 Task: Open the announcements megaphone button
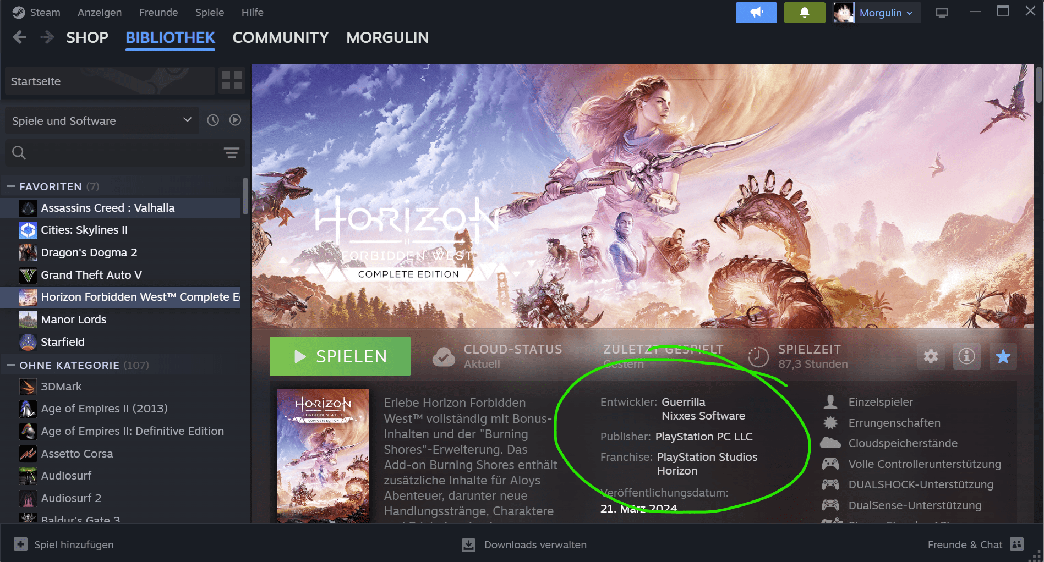pyautogui.click(x=756, y=13)
